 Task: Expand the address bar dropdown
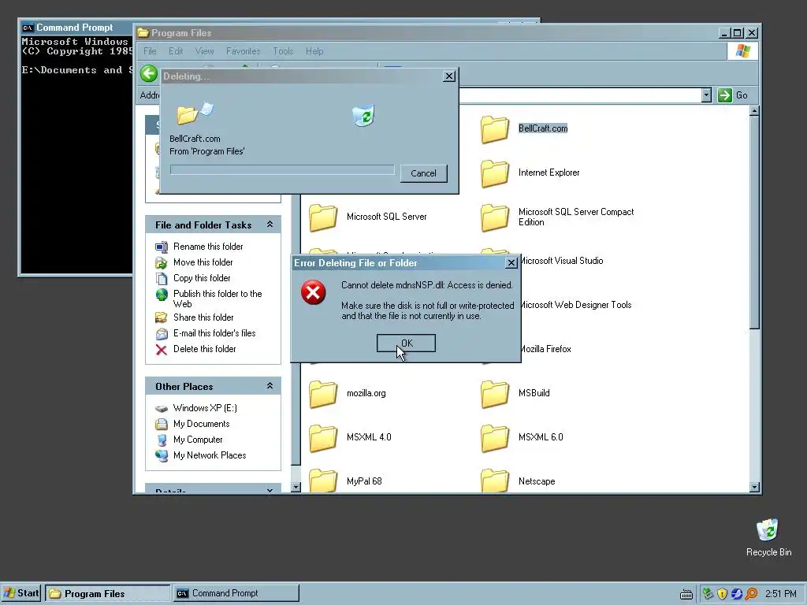[706, 95]
